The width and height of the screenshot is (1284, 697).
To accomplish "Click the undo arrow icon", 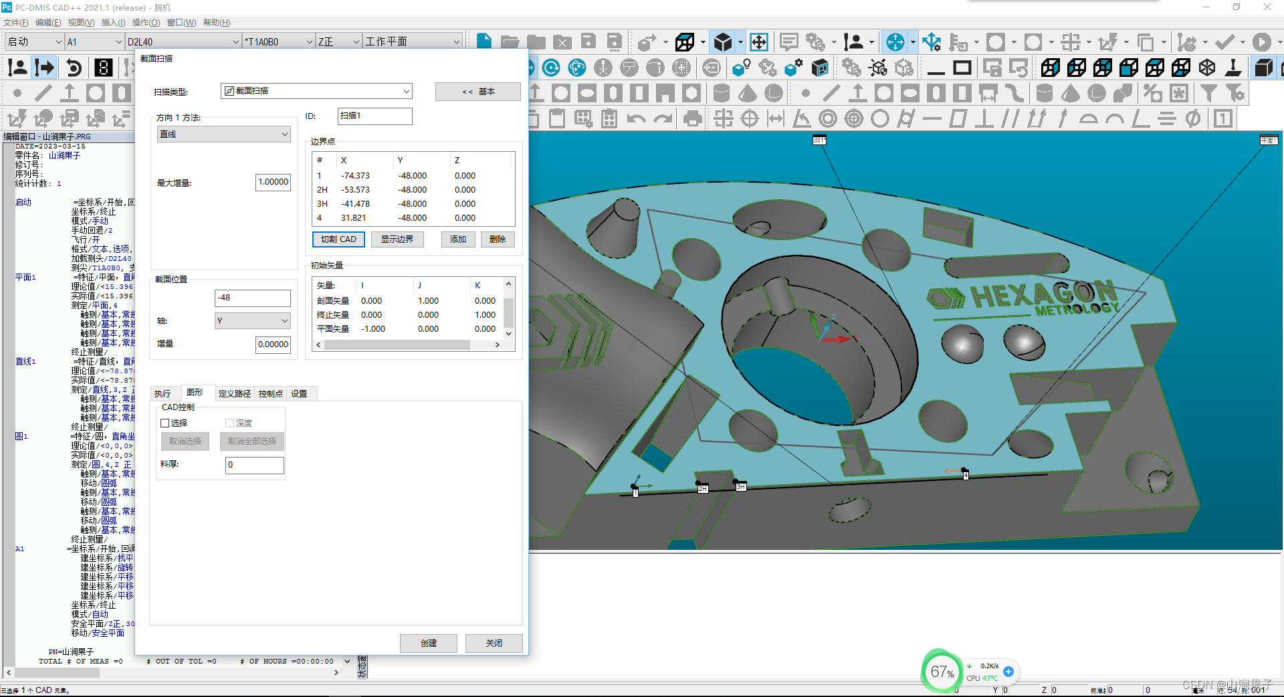I will [x=636, y=119].
